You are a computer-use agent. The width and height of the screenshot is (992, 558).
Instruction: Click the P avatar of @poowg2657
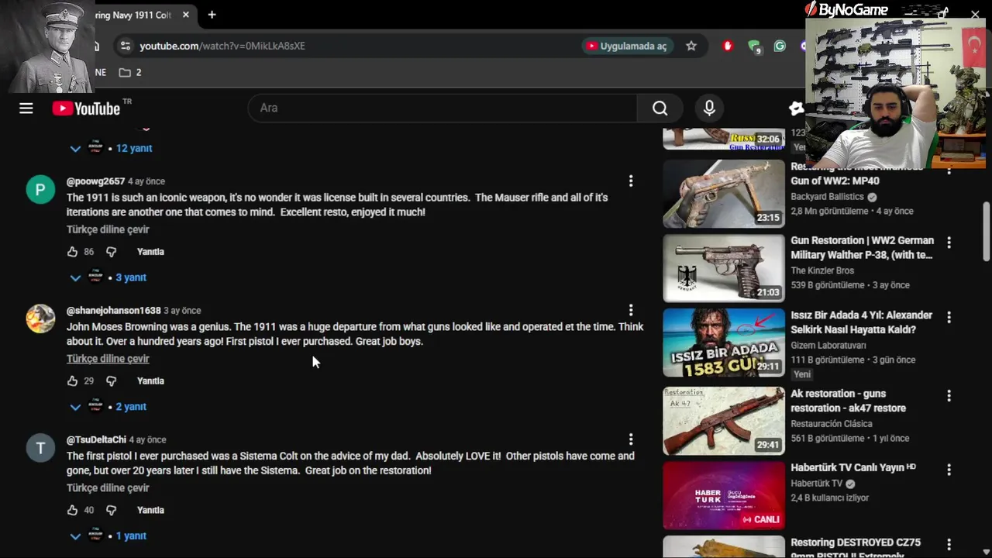click(40, 190)
